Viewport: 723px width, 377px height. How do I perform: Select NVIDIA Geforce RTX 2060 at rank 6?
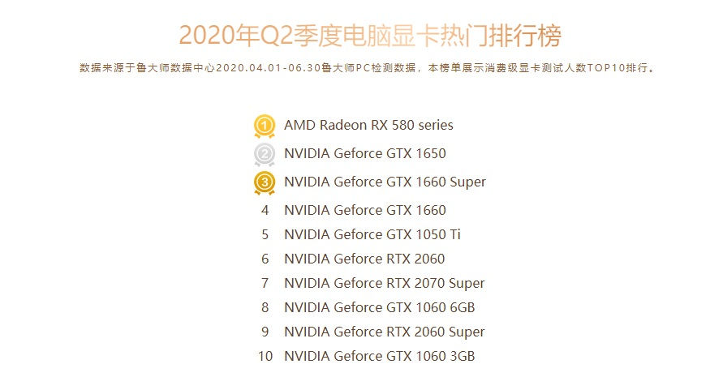pyautogui.click(x=364, y=259)
